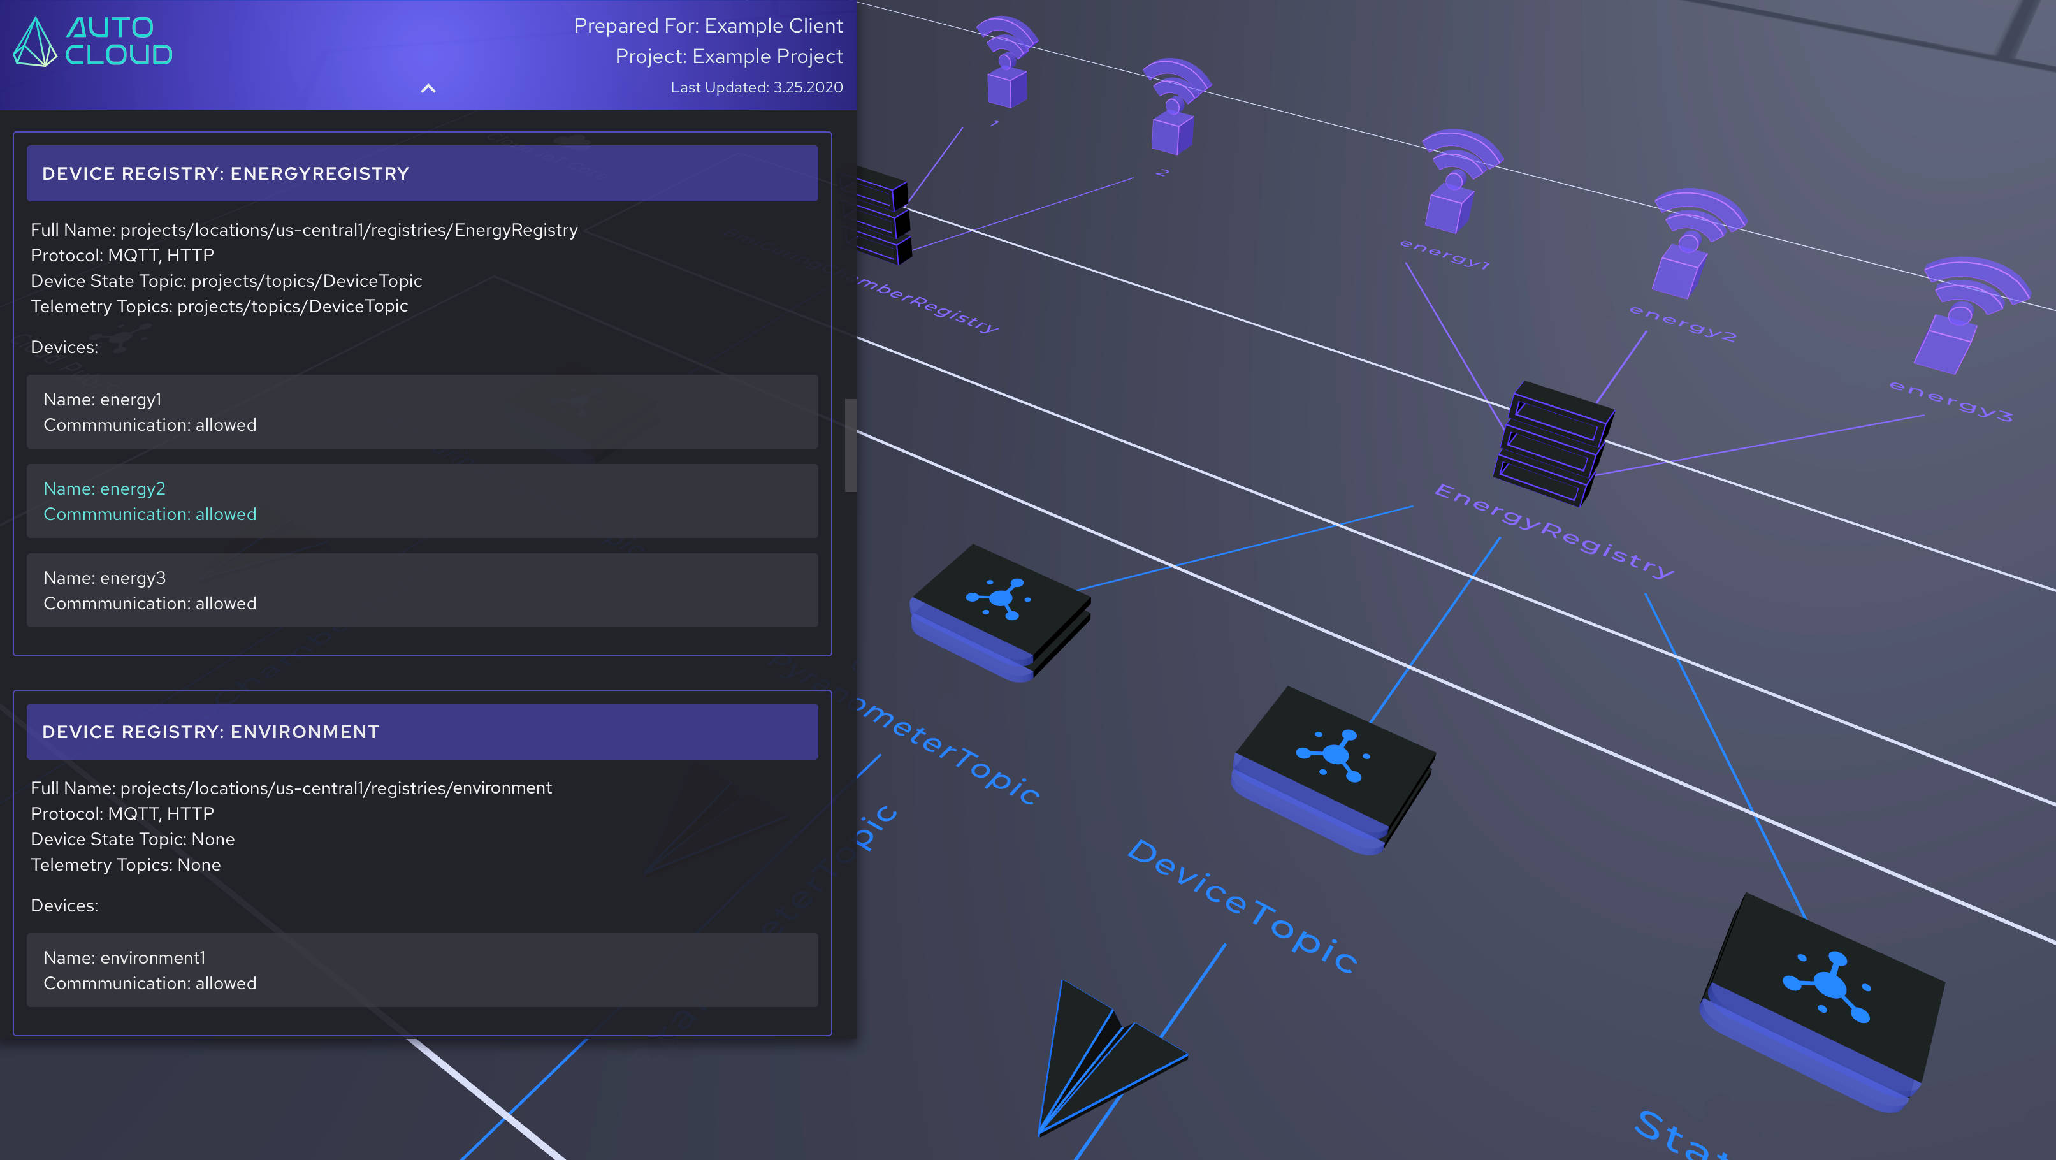The width and height of the screenshot is (2056, 1160).
Task: Click the environment1 device entry
Action: pos(421,970)
